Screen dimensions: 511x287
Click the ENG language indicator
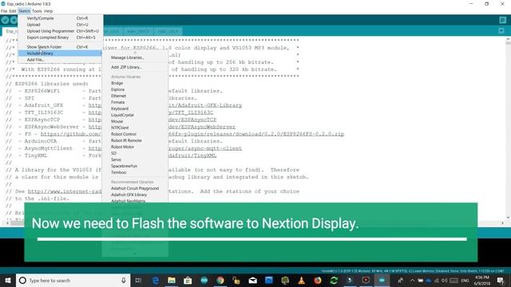[x=465, y=280]
